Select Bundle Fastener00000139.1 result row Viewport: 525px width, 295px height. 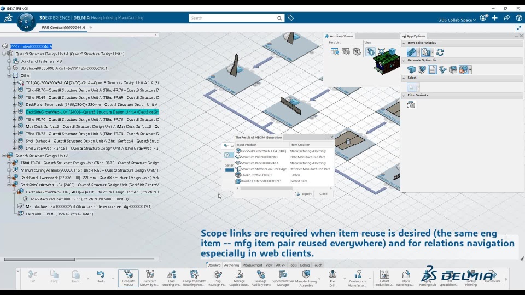[x=284, y=181]
